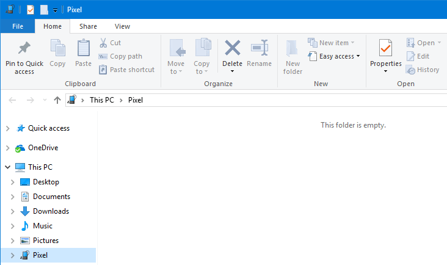This screenshot has height=265, width=447.
Task: Expand the Downloads folder node
Action: pos(13,211)
